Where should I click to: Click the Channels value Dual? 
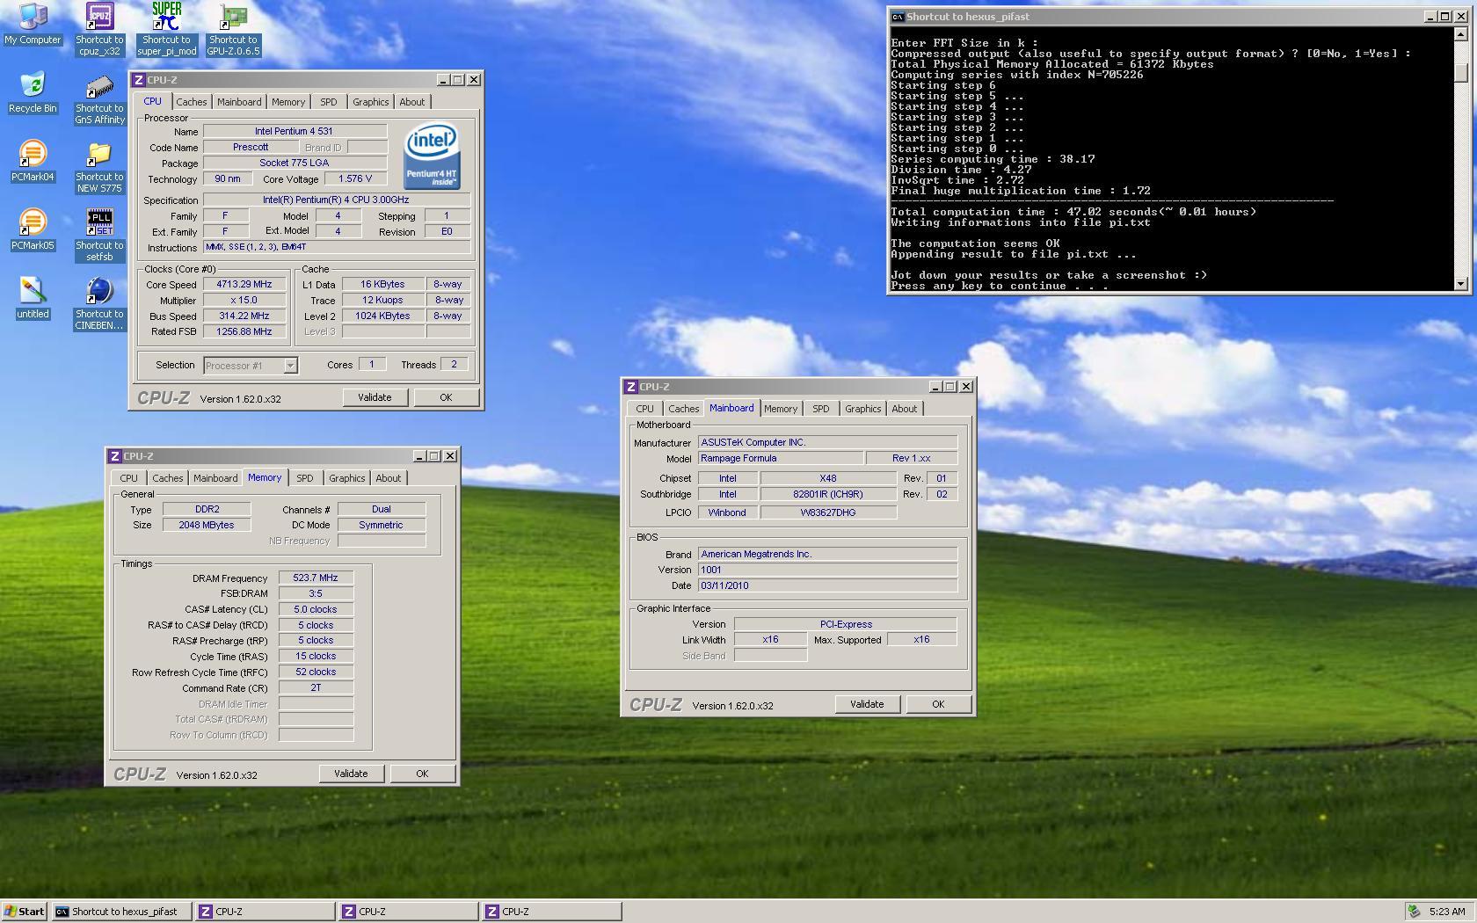click(x=382, y=509)
